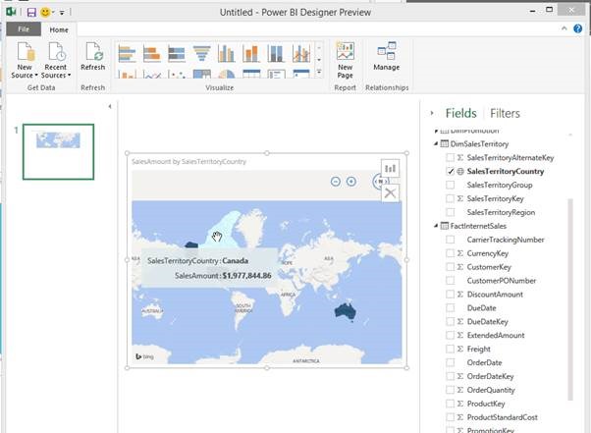Select the clustered bar chart visualization

(127, 53)
